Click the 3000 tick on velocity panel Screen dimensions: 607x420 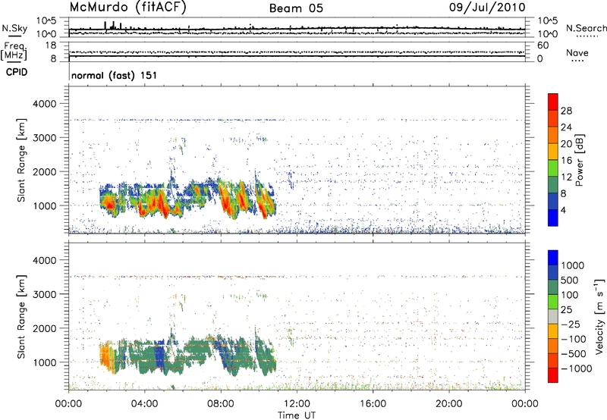click(44, 294)
